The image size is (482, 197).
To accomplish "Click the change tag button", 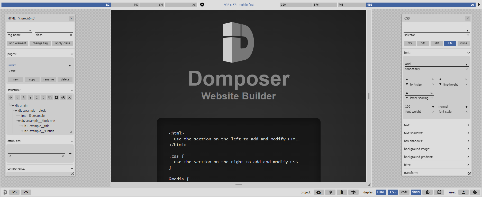I will pos(40,43).
